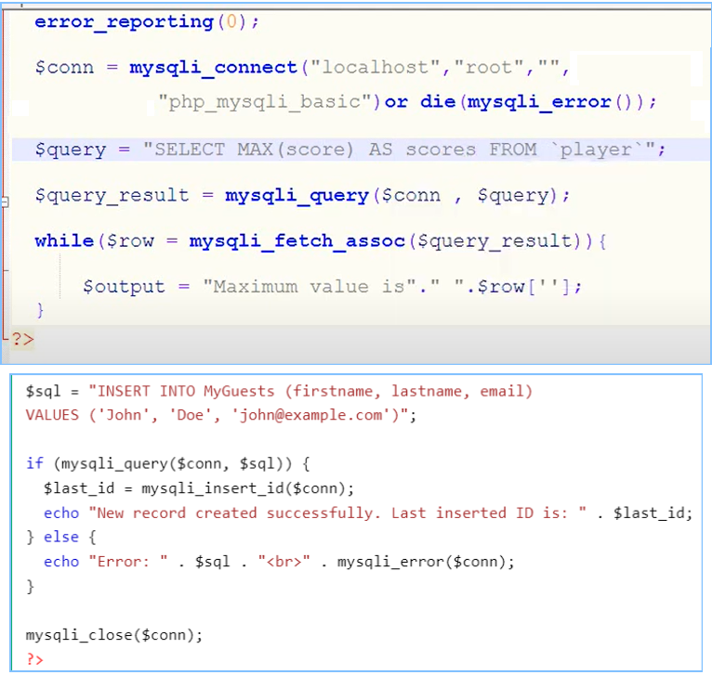Screen dimensions: 712x675
Task: Click the mysqli_fetch_assoc function call
Action: 297,240
